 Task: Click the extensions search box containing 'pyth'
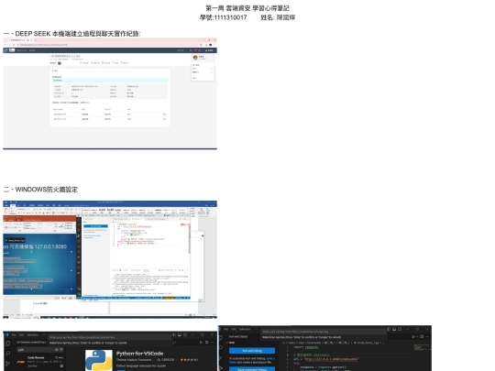(39, 350)
